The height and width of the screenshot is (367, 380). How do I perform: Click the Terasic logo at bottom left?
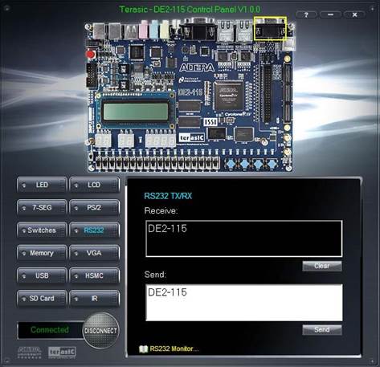pyautogui.click(x=62, y=353)
